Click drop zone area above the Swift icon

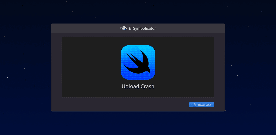tap(138, 41)
